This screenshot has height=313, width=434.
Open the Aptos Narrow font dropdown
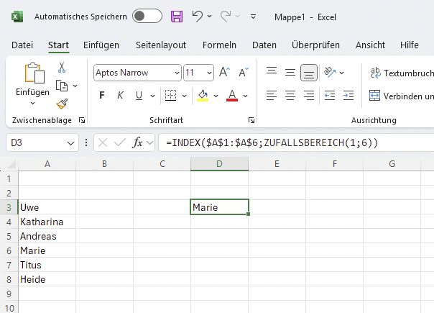[x=177, y=73]
